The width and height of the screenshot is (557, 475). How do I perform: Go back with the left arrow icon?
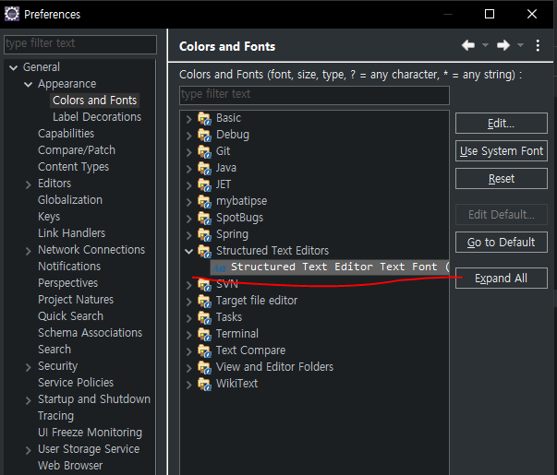coord(468,45)
